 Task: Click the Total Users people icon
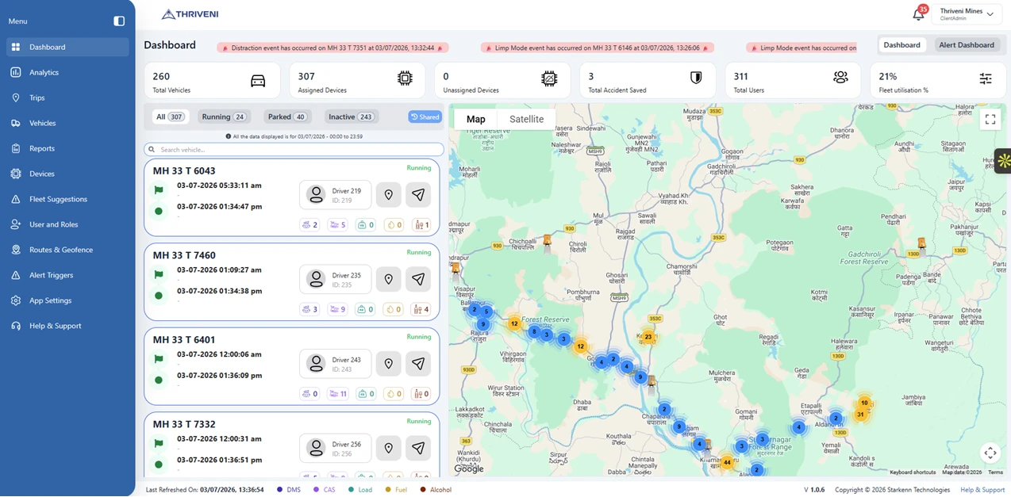tap(840, 77)
